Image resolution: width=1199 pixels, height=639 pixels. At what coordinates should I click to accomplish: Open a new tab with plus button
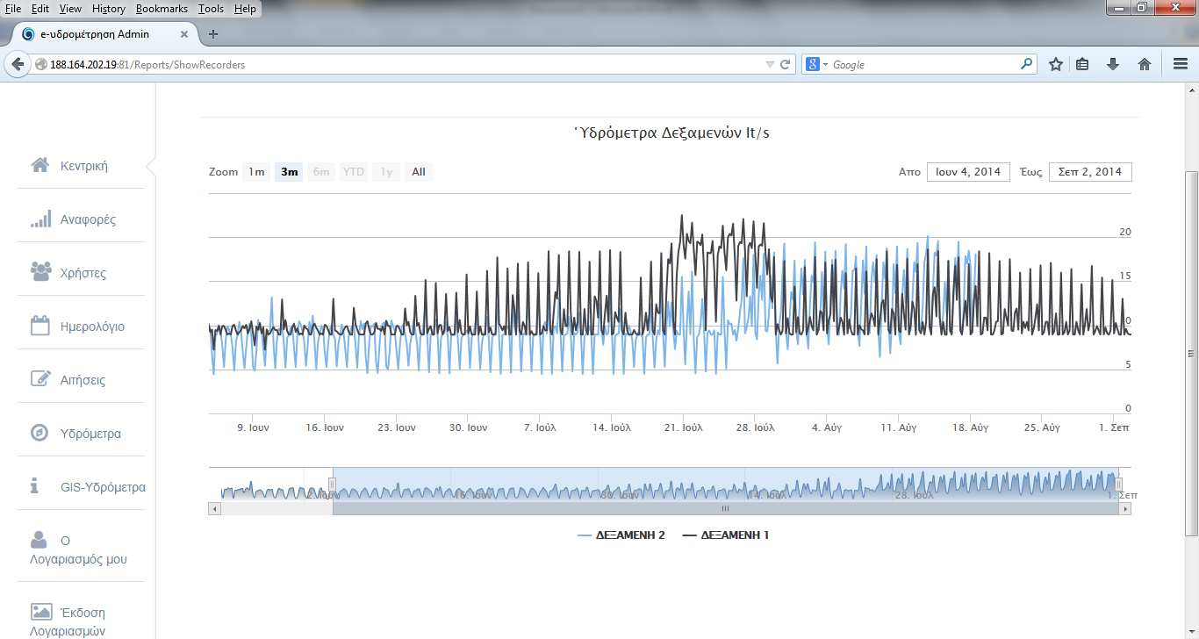tap(213, 34)
